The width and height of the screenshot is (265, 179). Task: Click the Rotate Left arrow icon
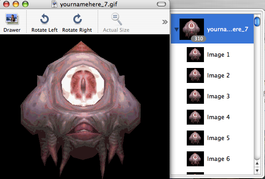(44, 19)
